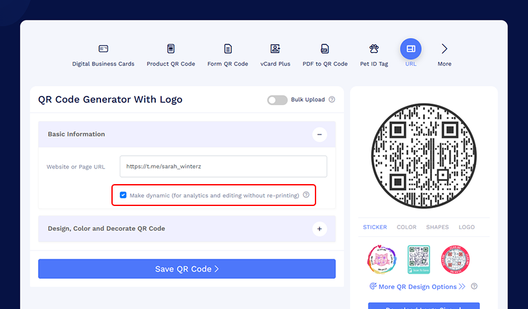
Task: Switch to the STICKER tab
Action: 375,227
